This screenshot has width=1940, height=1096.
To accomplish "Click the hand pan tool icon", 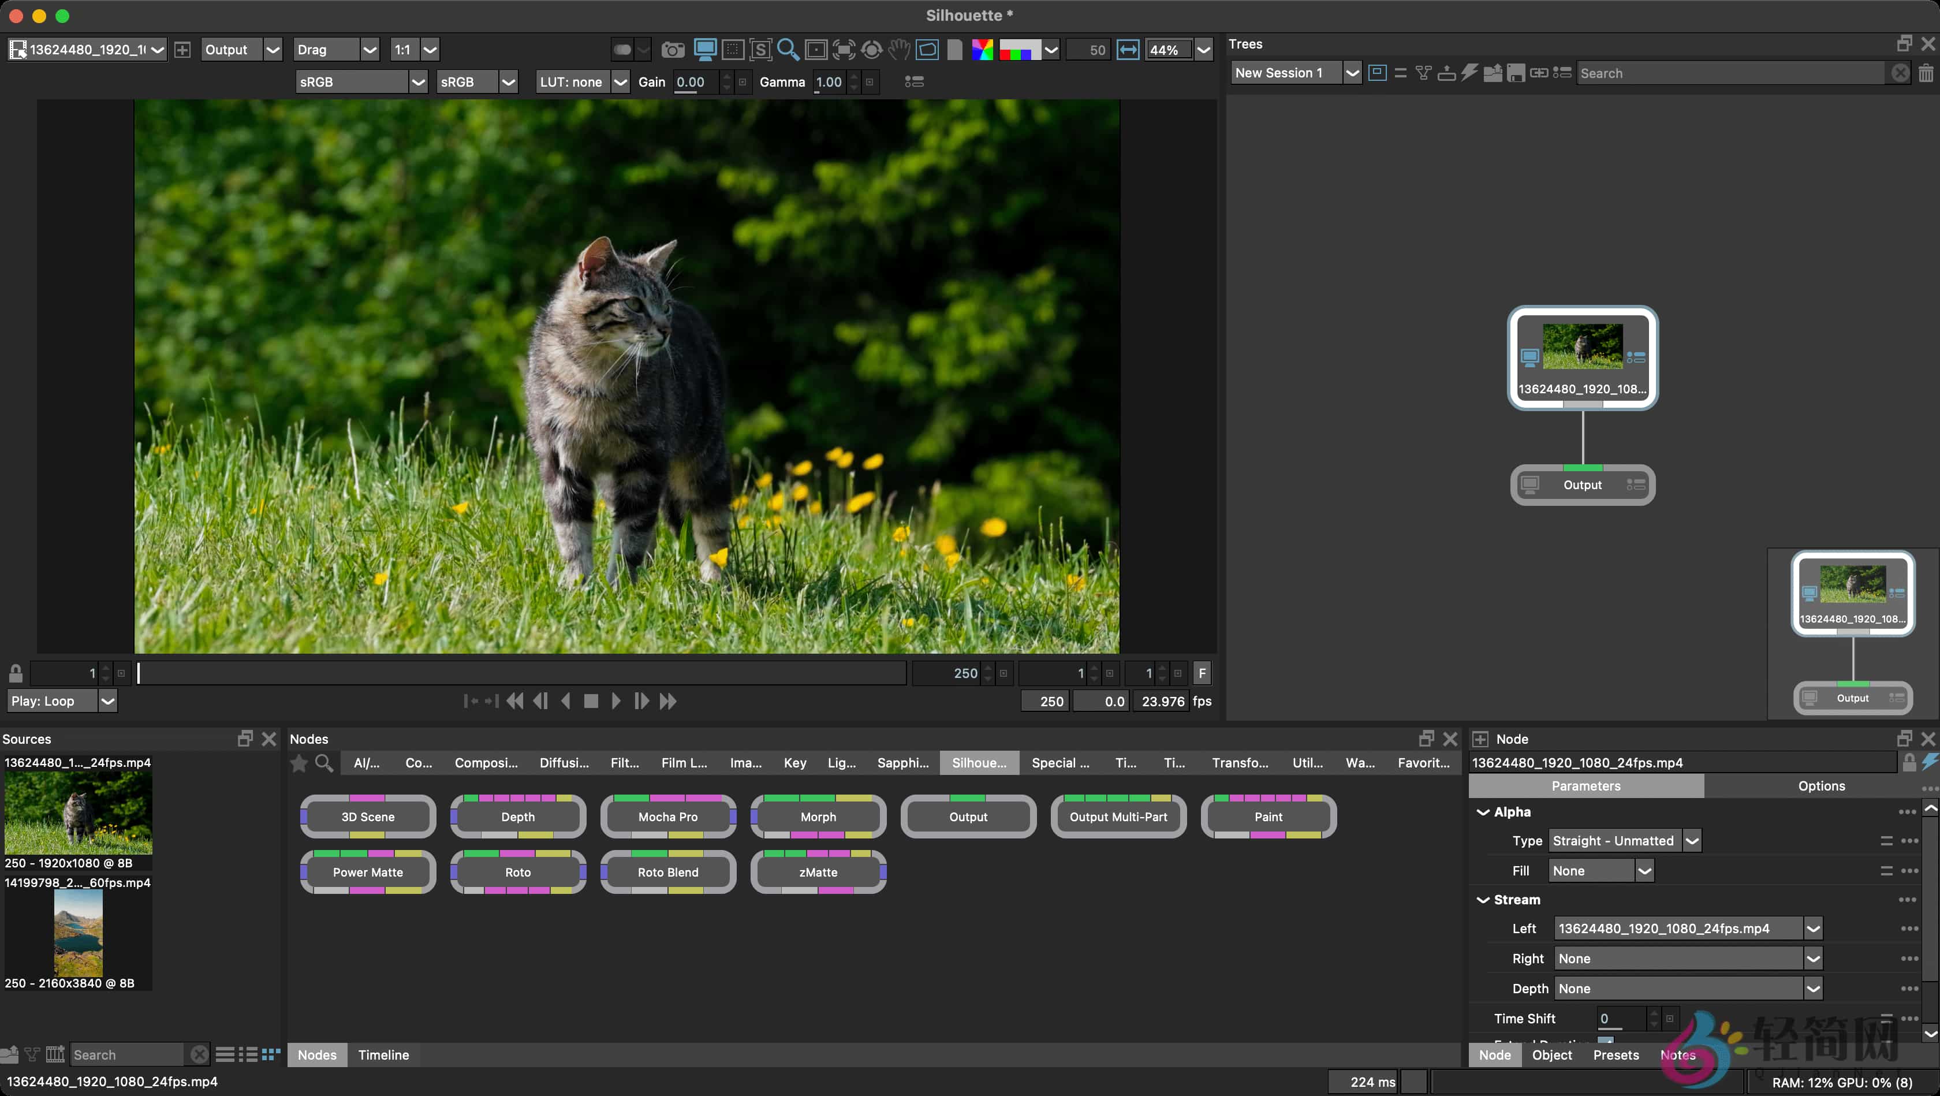I will (898, 50).
